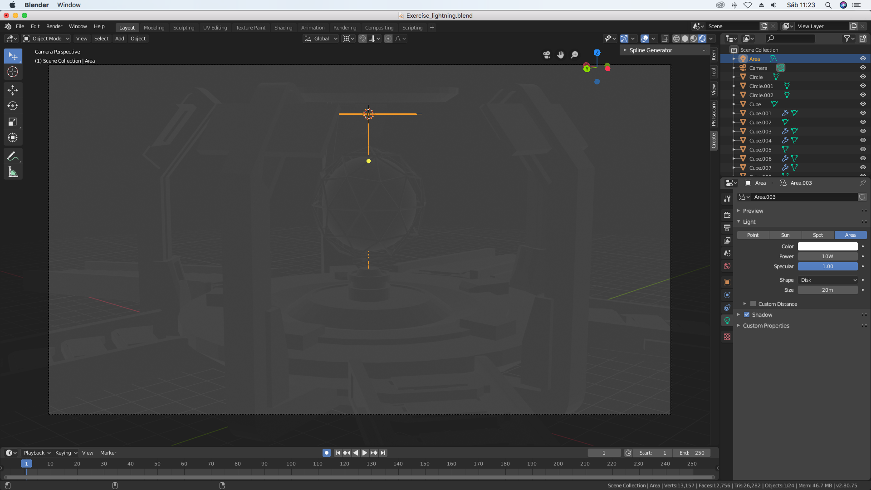Select the Scale tool
This screenshot has width=871, height=490.
(x=13, y=122)
